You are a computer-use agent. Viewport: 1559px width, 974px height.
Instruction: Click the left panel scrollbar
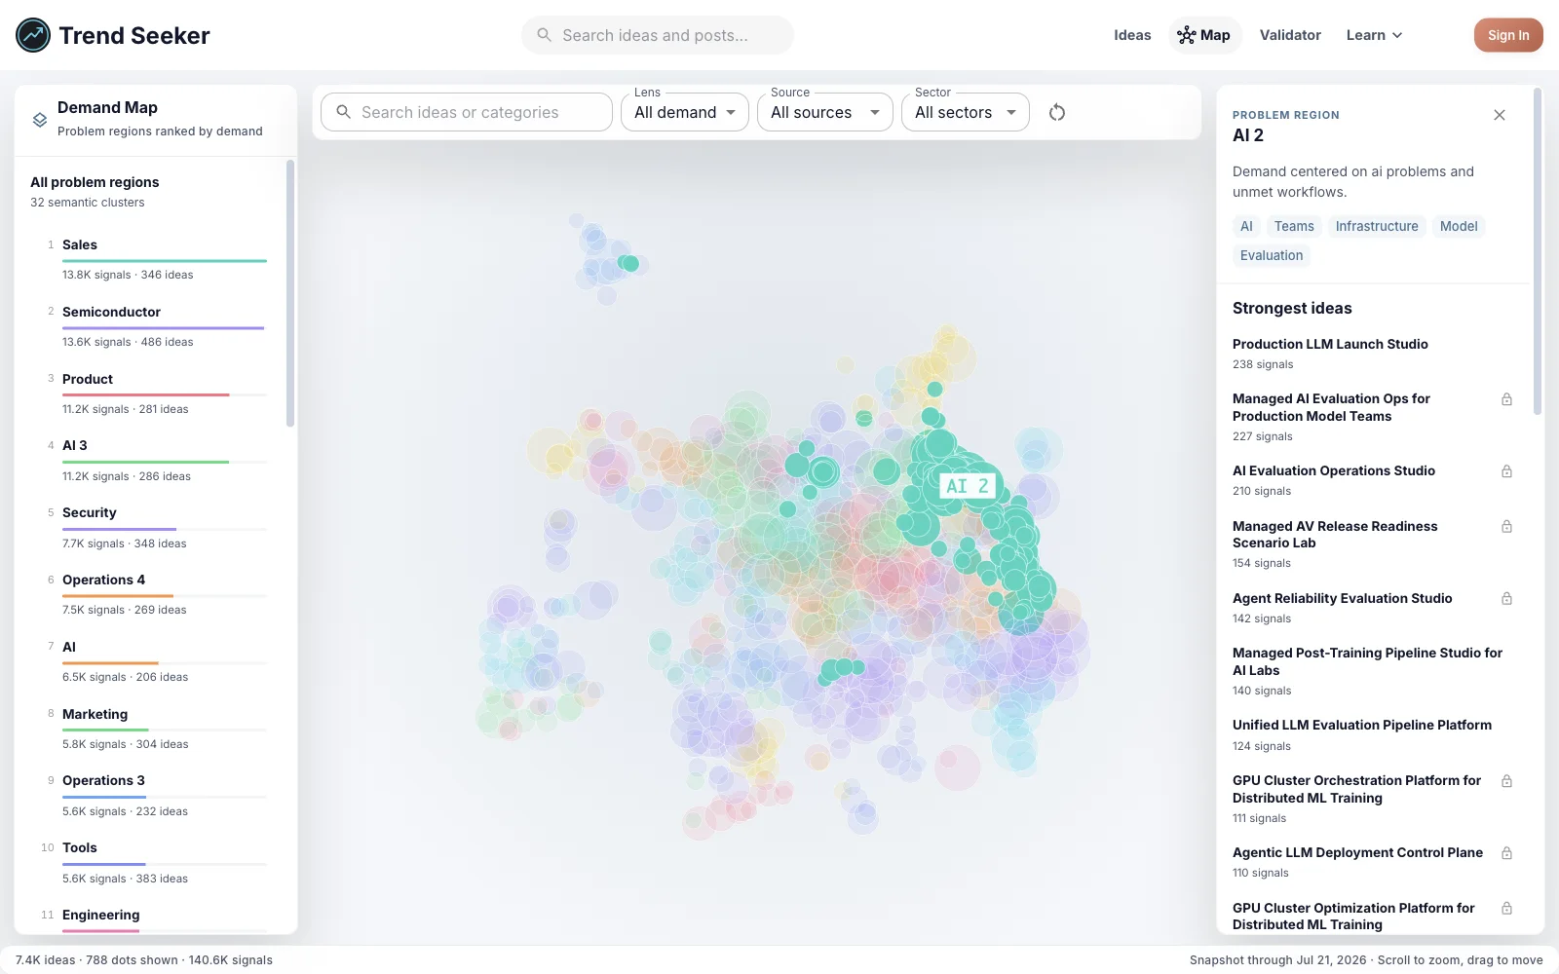point(290,293)
